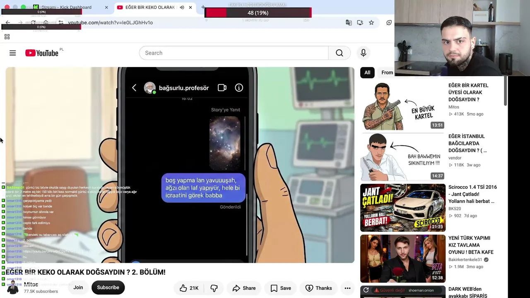The image size is (530, 298).
Task: Visit the BK520 channel link
Action: pyautogui.click(x=455, y=209)
